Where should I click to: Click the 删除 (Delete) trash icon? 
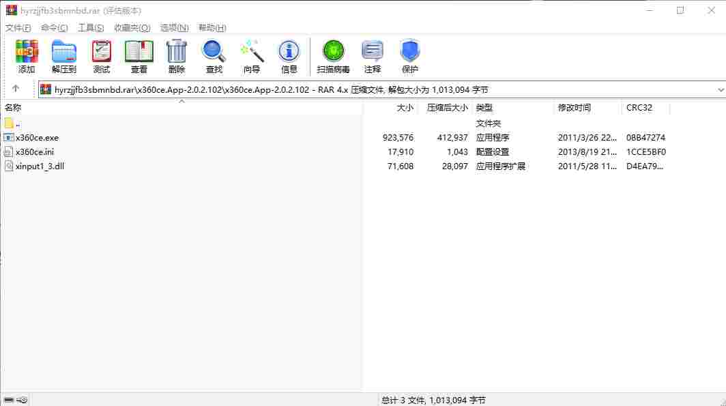(177, 51)
